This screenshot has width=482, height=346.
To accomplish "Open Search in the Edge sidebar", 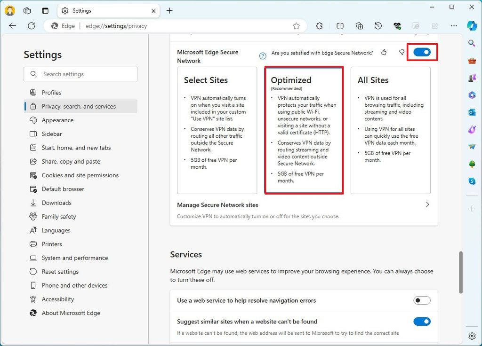I will click(472, 43).
